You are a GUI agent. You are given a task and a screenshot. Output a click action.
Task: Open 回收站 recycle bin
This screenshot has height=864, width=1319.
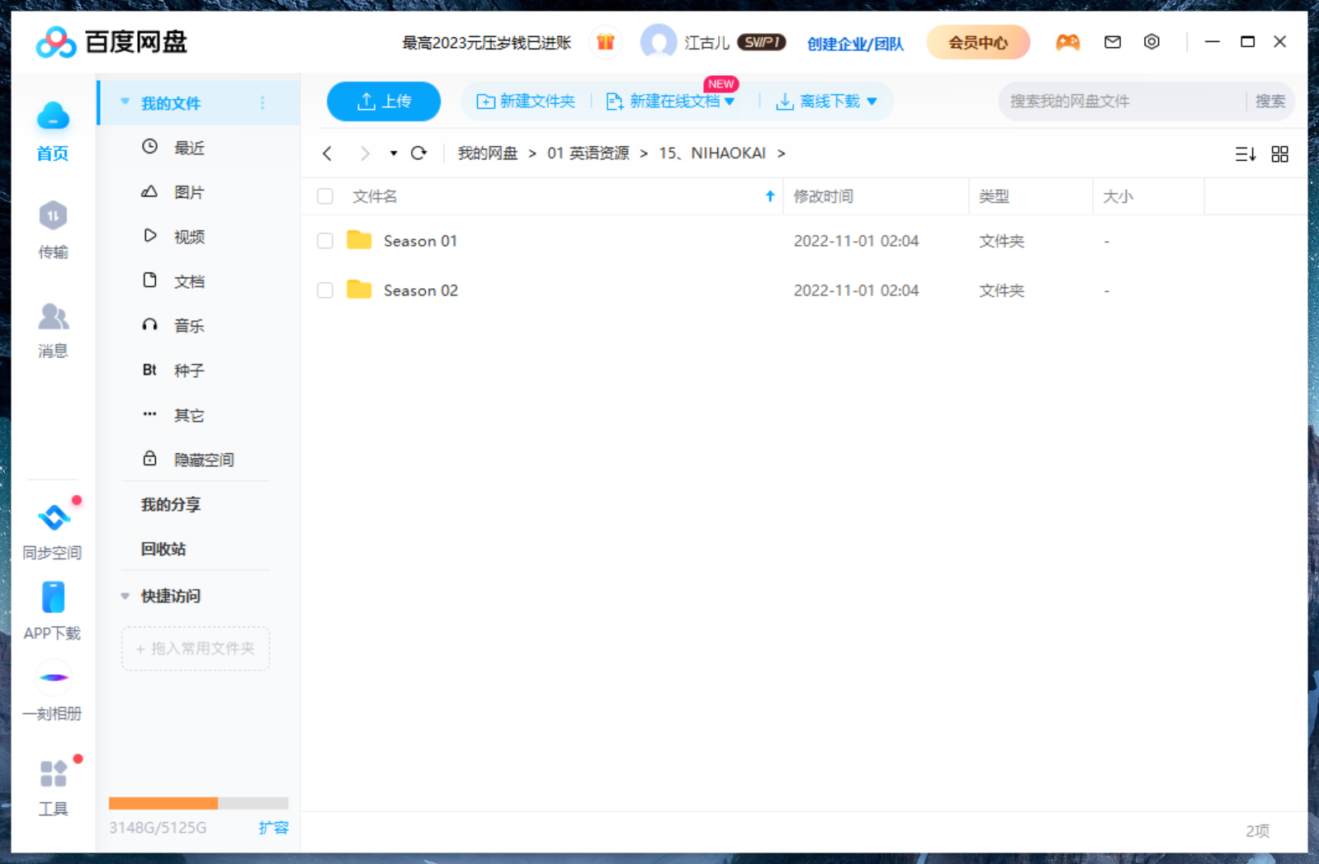163,549
